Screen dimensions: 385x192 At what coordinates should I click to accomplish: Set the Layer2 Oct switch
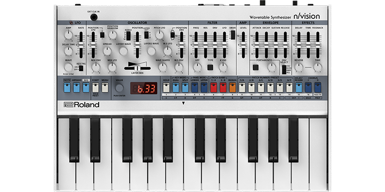pyautogui.click(x=146, y=35)
